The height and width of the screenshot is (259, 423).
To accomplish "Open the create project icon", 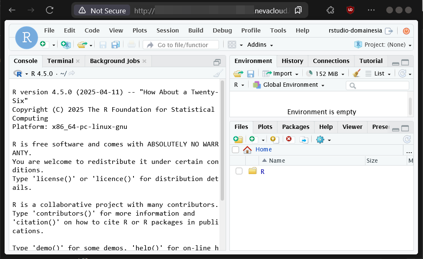I will (65, 45).
